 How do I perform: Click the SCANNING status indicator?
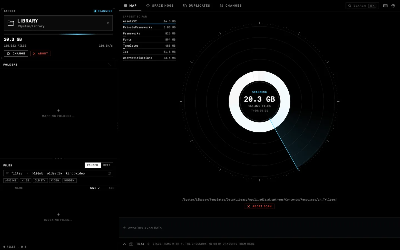pyautogui.click(x=103, y=11)
